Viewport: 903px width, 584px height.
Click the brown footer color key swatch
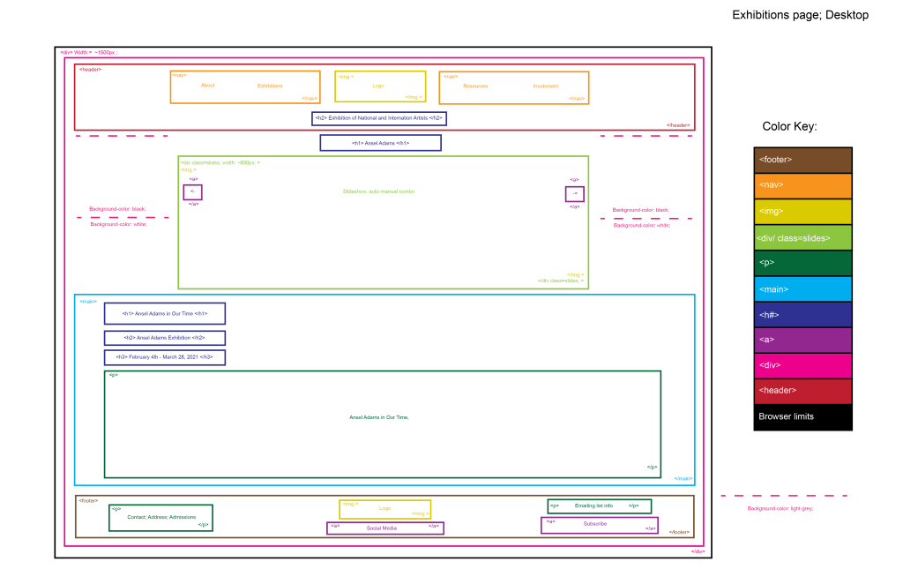pos(802,160)
